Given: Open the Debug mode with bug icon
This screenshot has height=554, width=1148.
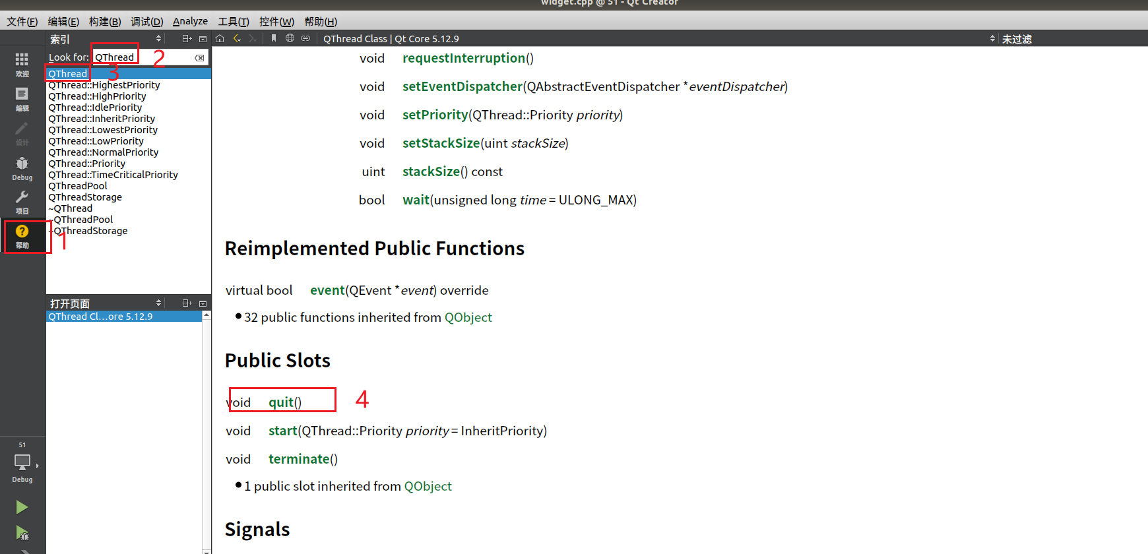Looking at the screenshot, I should (x=22, y=168).
